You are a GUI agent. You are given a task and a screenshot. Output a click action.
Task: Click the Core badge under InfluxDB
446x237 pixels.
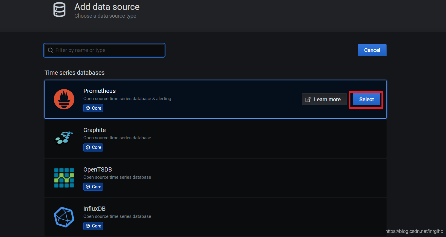pos(93,226)
